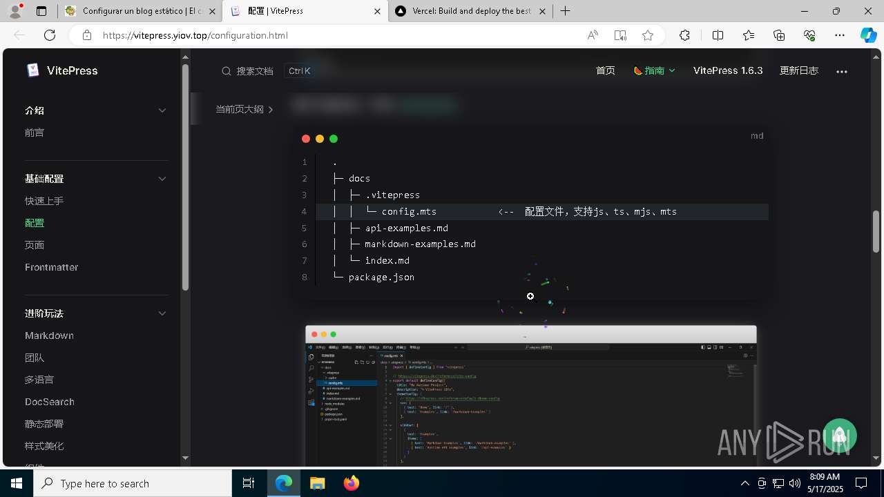Open 页面 sidebar page

coord(35,245)
